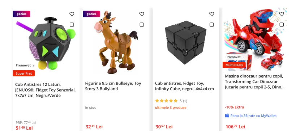Click Multi Deals badge on dinosaur car

click(x=234, y=65)
